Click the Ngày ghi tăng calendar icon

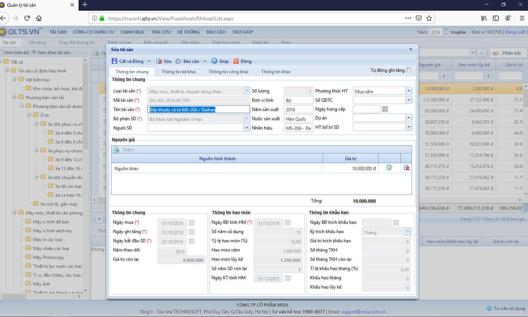(x=191, y=232)
